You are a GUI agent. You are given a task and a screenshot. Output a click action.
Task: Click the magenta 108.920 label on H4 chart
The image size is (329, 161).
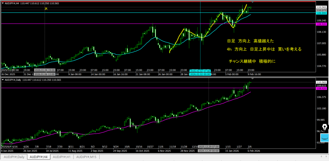click(321, 24)
